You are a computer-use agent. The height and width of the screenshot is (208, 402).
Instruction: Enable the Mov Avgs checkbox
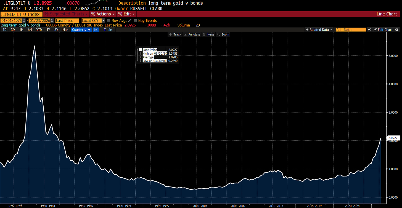(109, 21)
